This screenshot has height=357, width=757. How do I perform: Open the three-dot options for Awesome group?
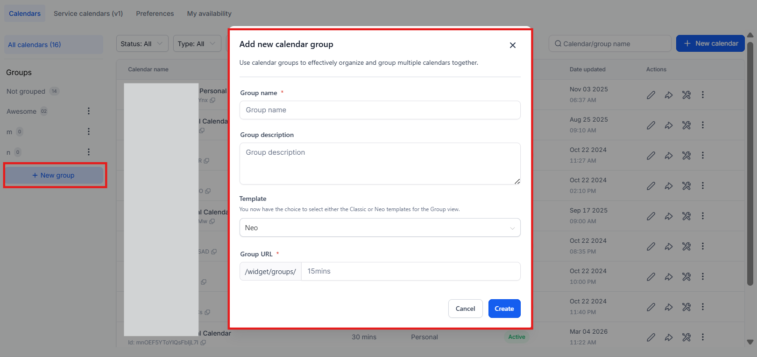[x=89, y=111]
